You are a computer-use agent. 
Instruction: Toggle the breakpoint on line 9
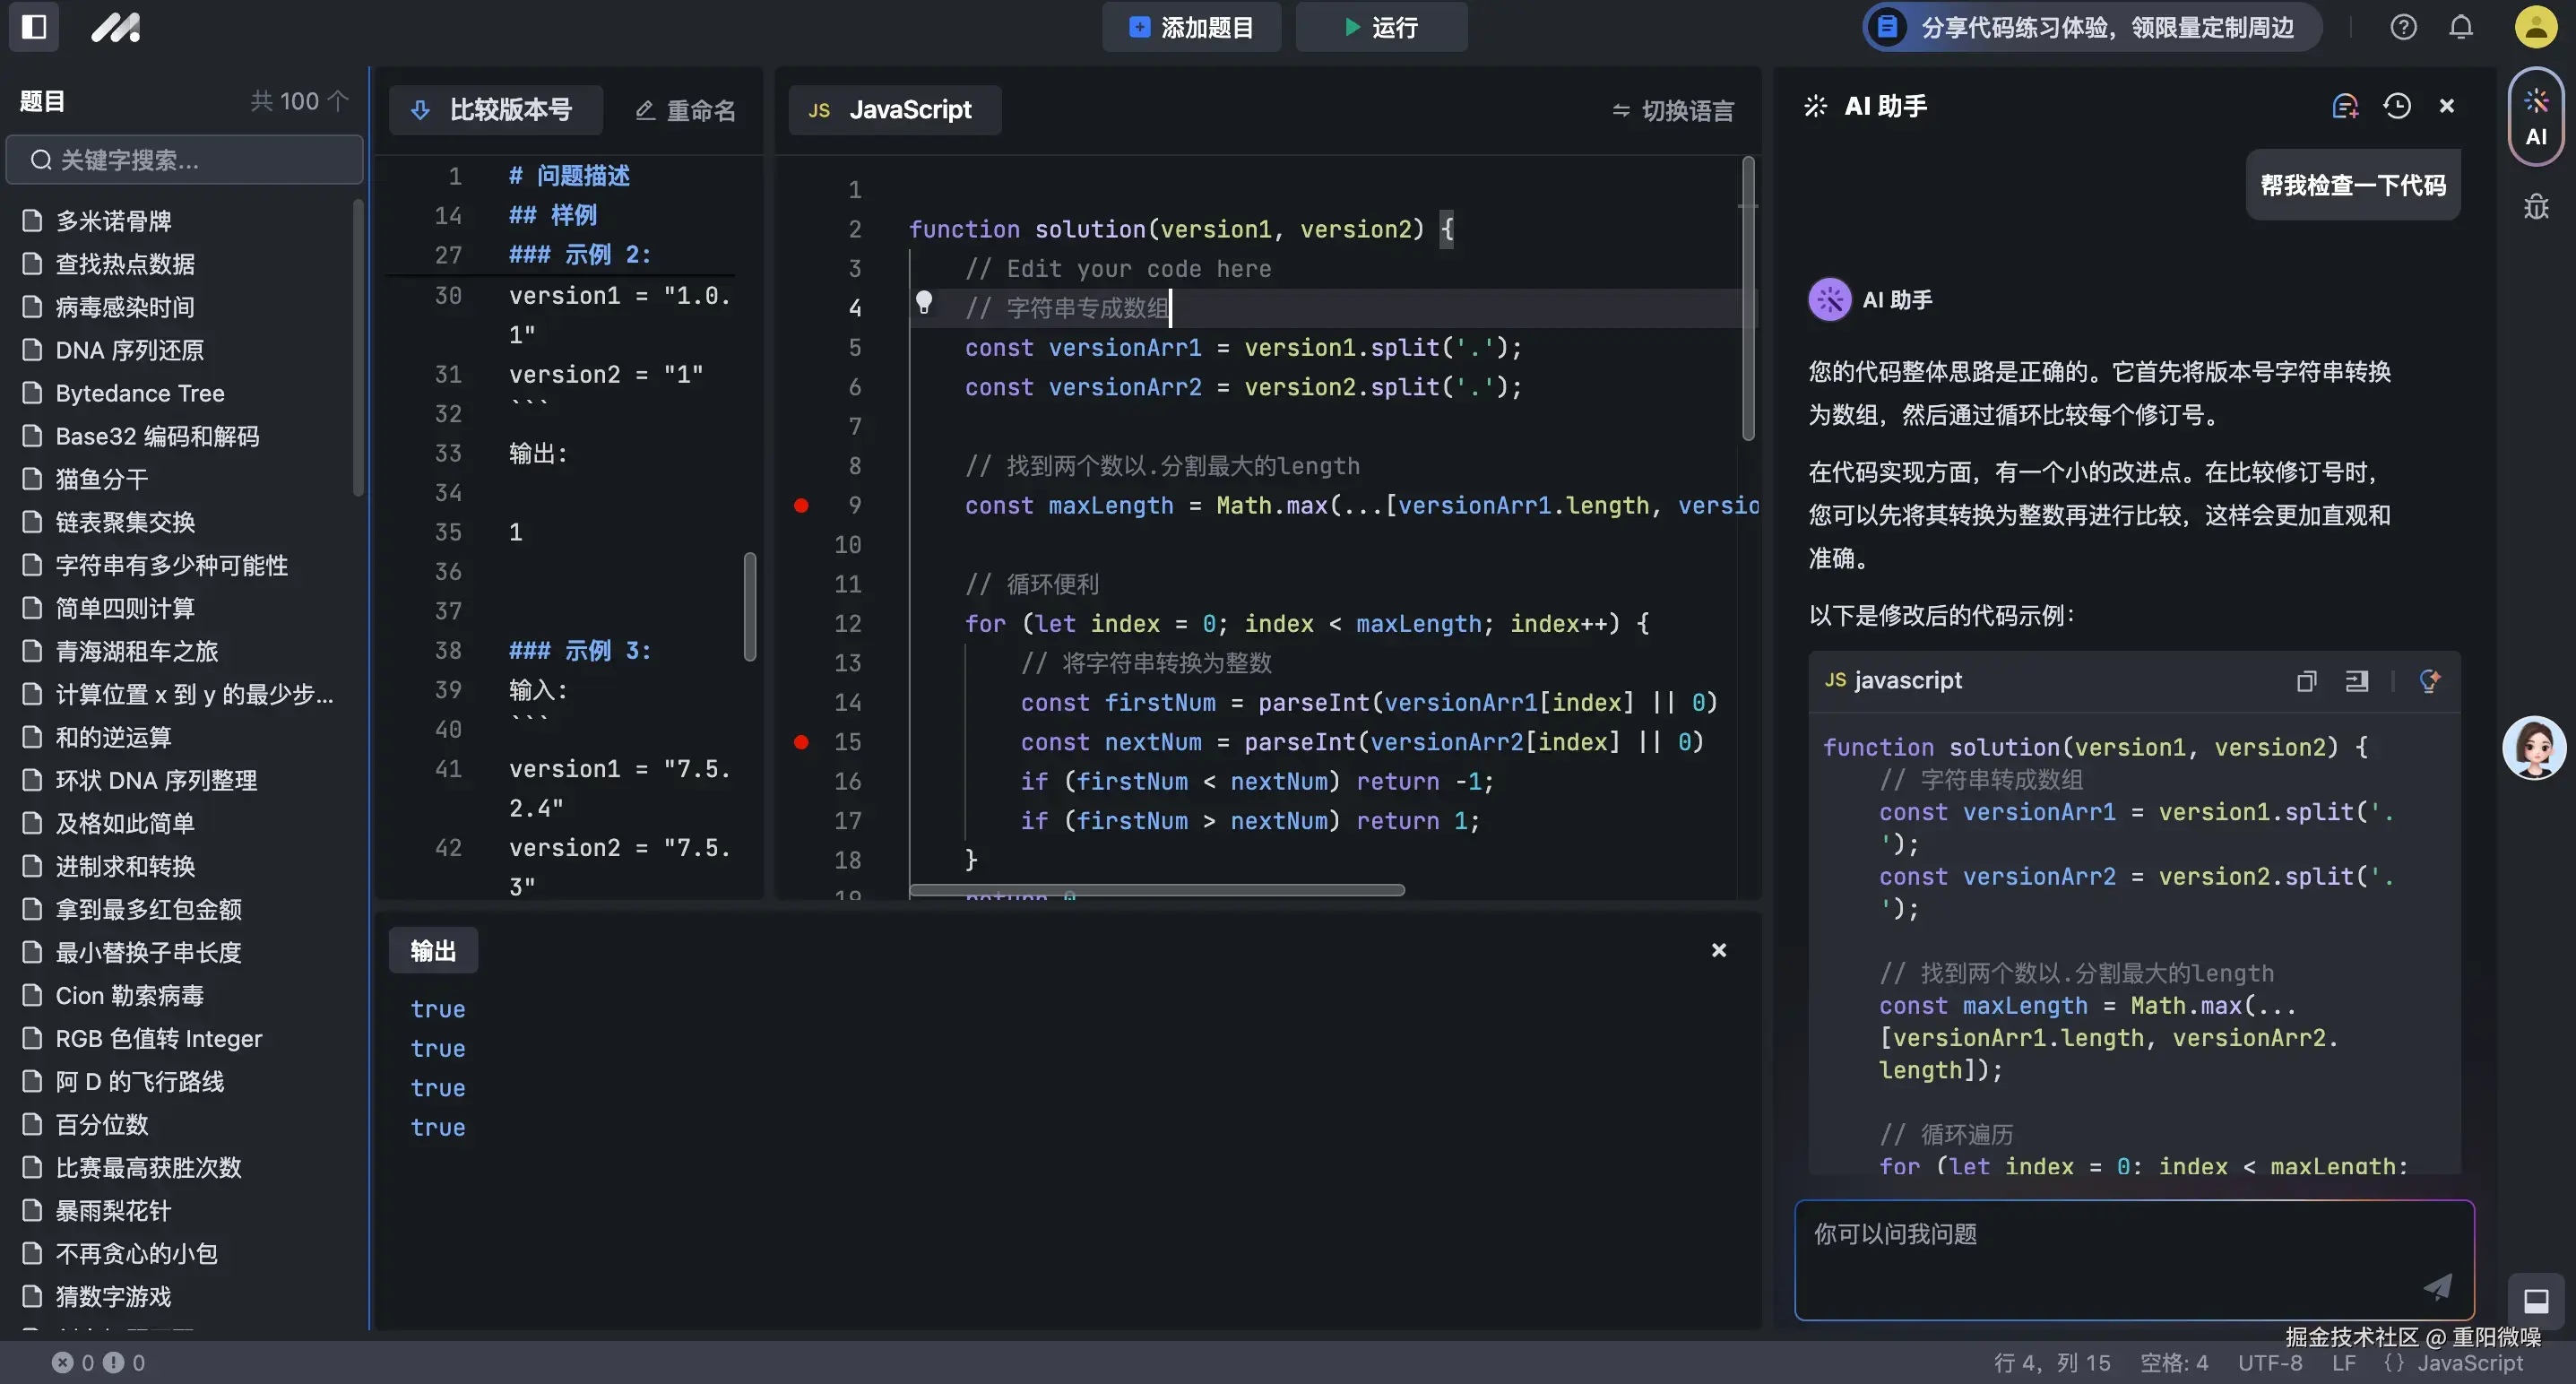click(x=800, y=505)
